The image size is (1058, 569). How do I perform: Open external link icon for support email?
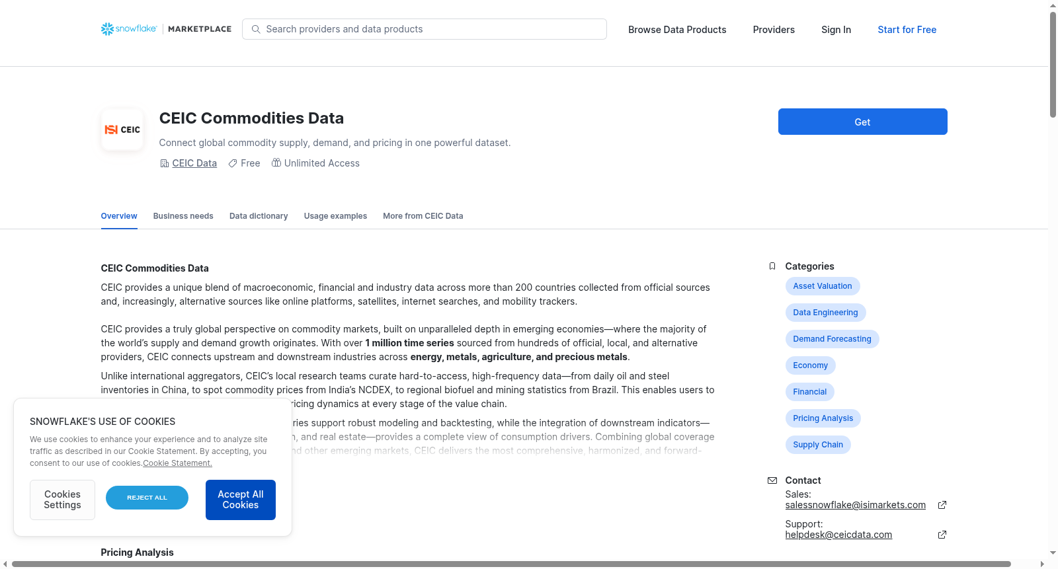(942, 535)
